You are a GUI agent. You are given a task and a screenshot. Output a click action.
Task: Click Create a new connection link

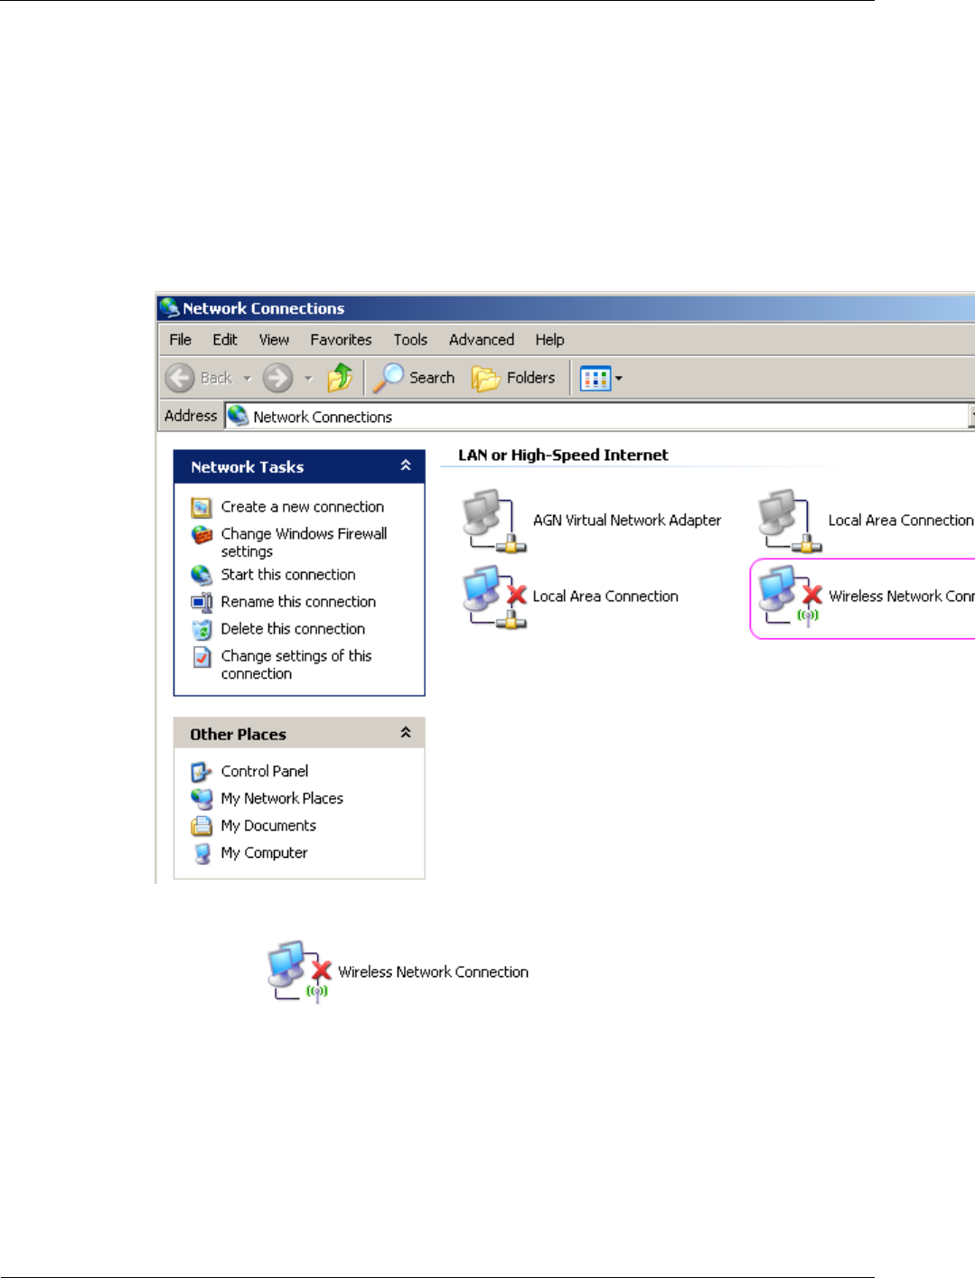coord(303,507)
